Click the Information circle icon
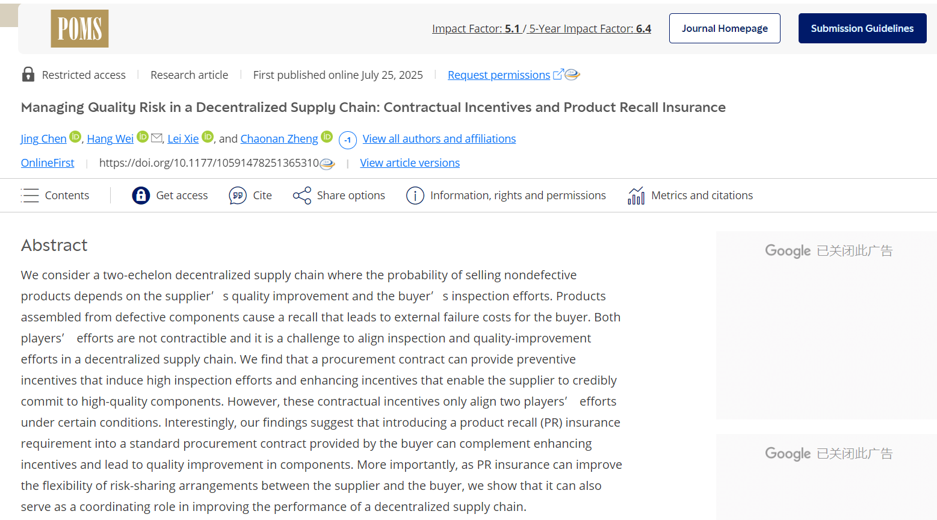Viewport: 937px width, 520px height. click(x=415, y=196)
